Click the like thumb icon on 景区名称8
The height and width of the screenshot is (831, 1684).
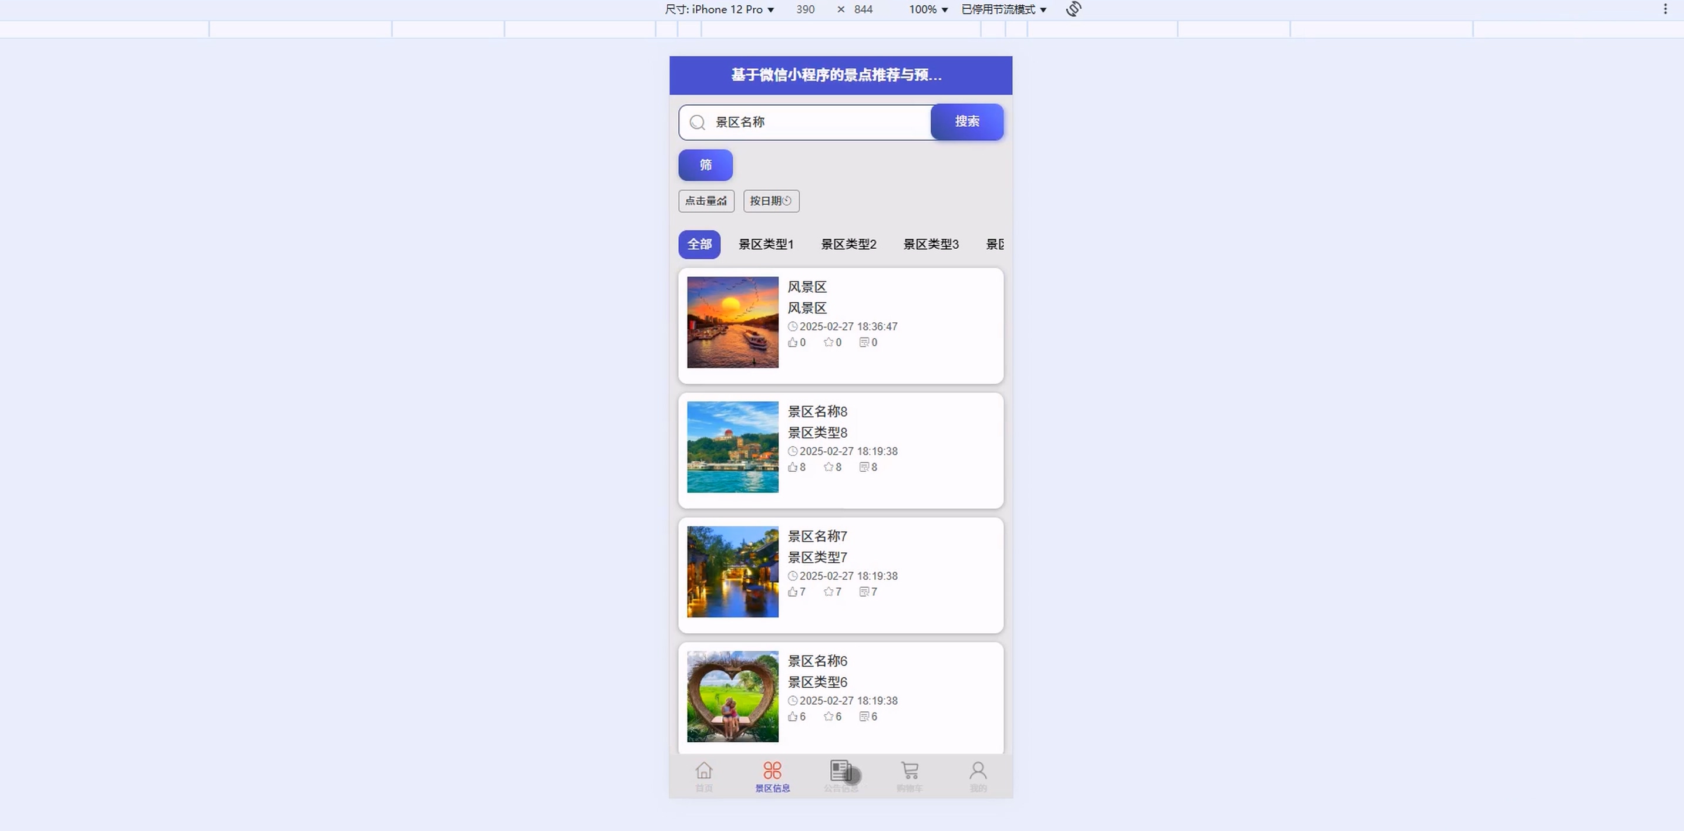792,467
